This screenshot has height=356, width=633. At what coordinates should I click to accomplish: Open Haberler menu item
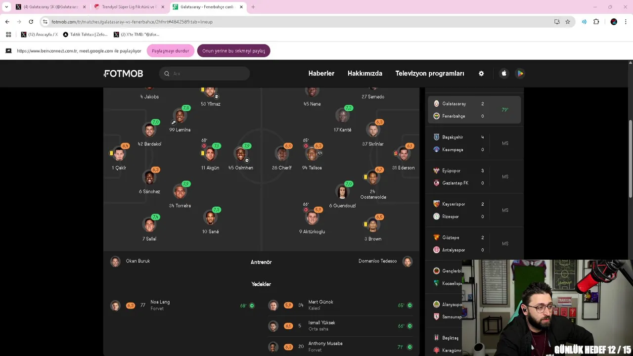(321, 73)
